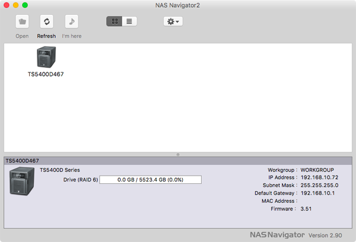Click the Drive (RAID 6) usage bar
Viewport: 356px width, 242px height.
pyautogui.click(x=150, y=180)
